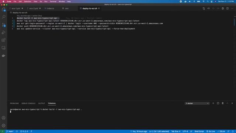Open the Wi-Fi menu bar icon
236x133 pixels.
tap(204, 1)
